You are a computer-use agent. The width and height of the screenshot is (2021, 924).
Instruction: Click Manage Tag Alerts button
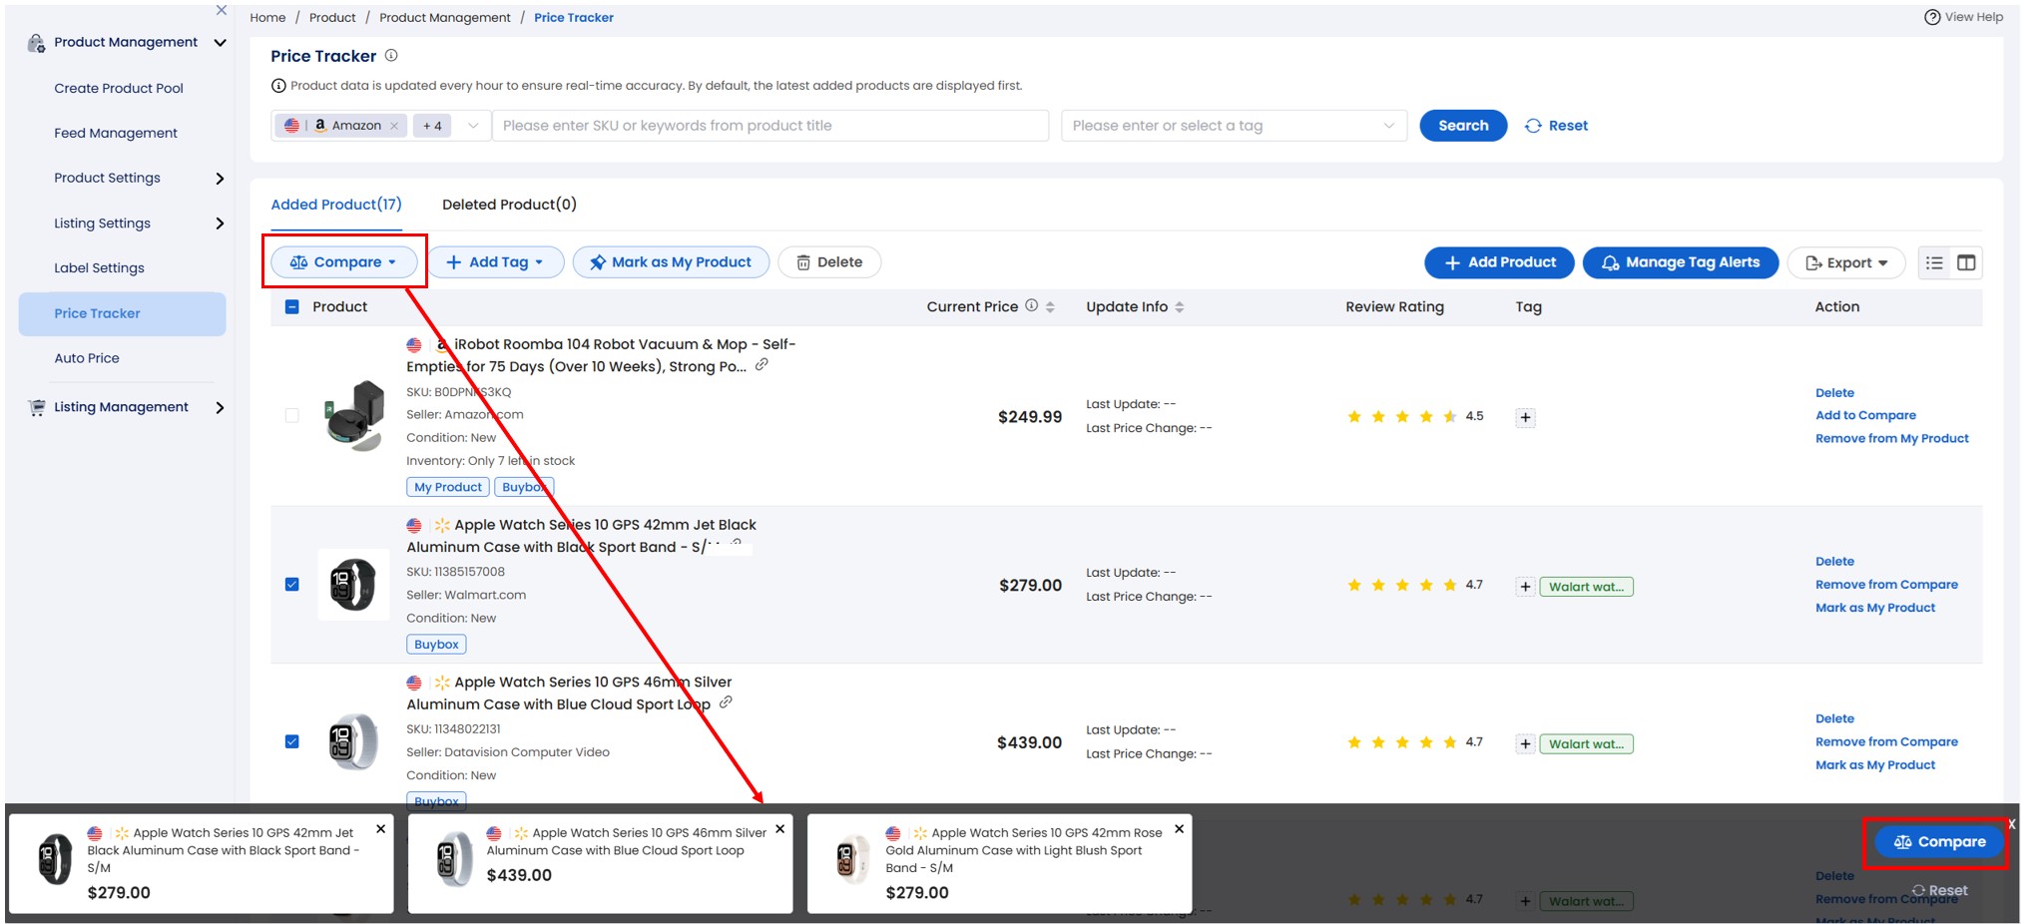[1681, 262]
